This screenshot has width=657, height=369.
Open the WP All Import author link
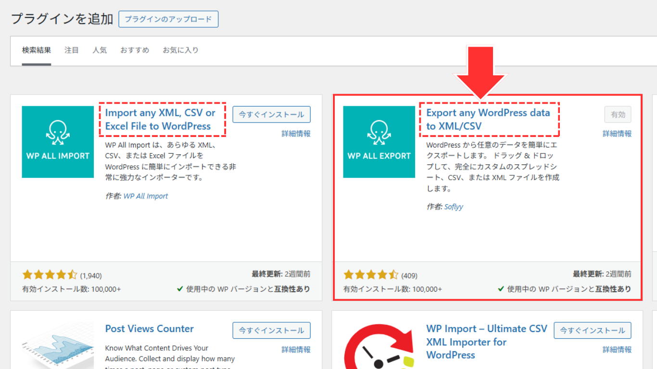146,196
